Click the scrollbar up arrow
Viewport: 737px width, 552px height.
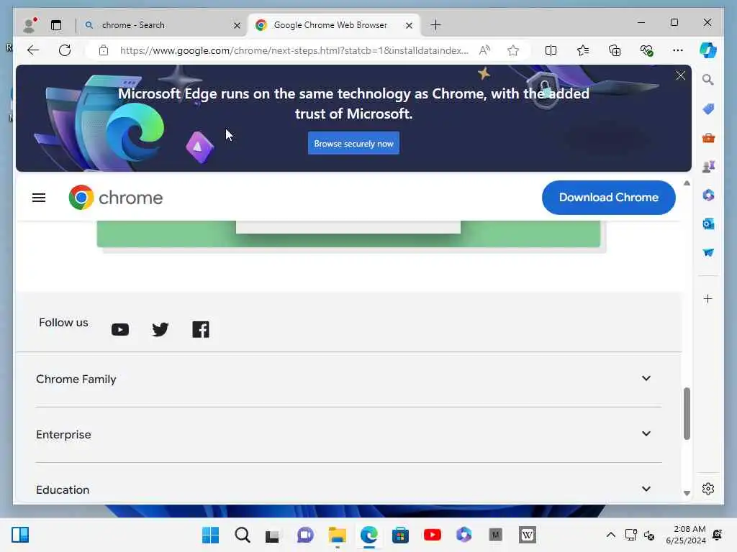point(687,183)
